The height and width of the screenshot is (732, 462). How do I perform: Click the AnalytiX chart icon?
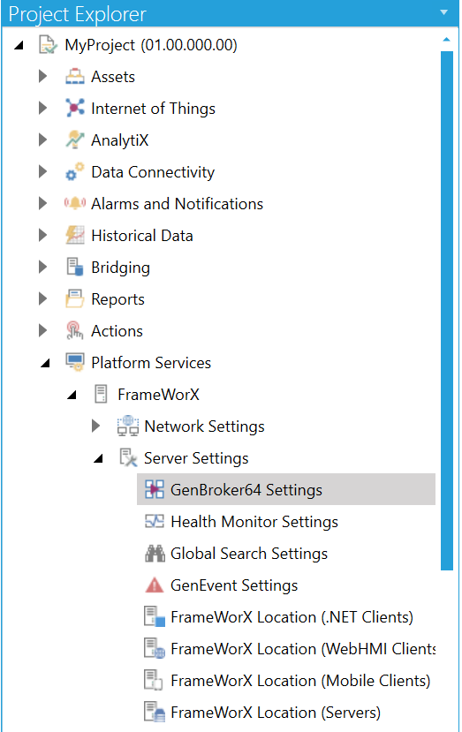click(x=75, y=140)
